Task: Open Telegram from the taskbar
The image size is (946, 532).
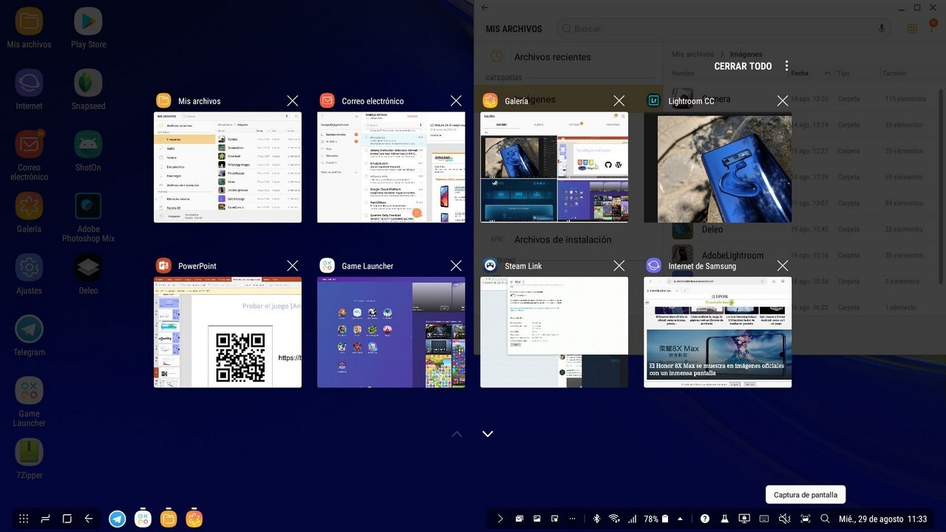Action: click(x=118, y=519)
